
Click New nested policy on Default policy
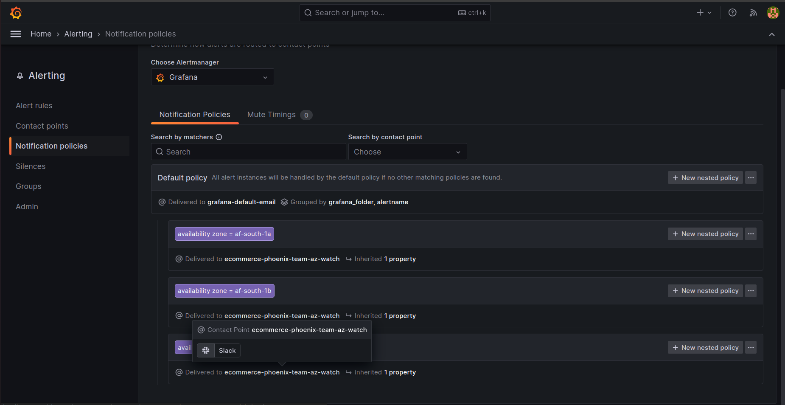click(705, 177)
